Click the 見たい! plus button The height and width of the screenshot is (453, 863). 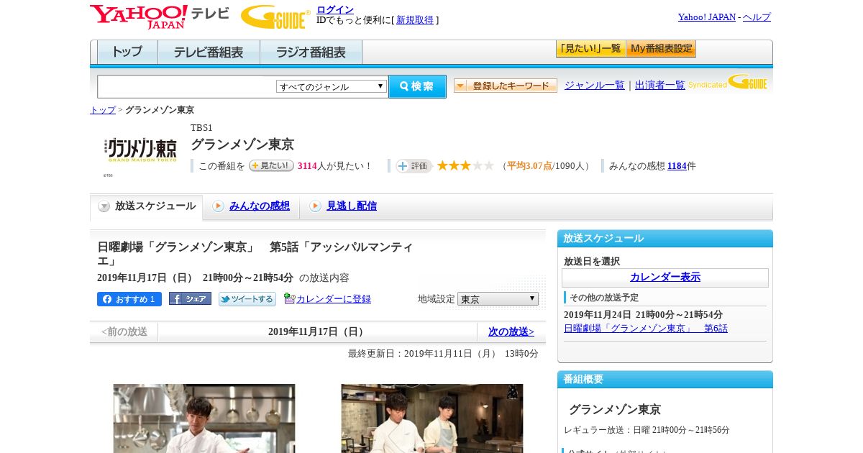tap(271, 165)
